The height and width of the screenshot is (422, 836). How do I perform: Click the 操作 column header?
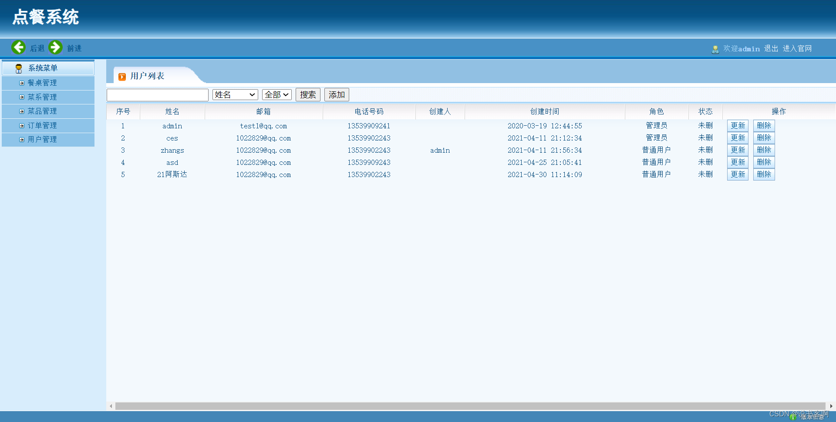[779, 112]
